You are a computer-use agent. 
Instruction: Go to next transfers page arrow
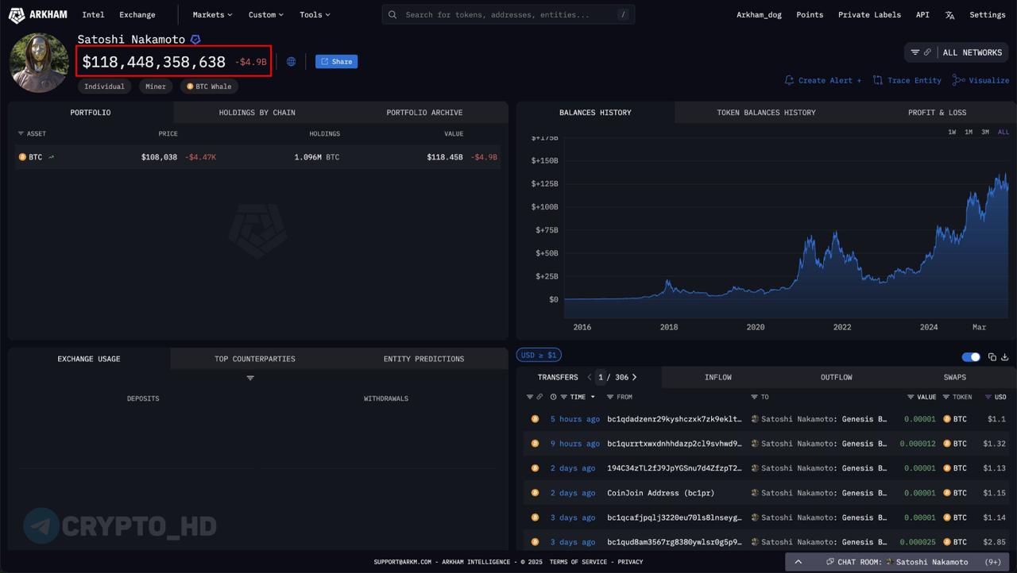coord(634,378)
